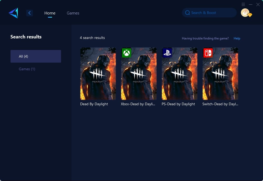Minimize the booster window

[251, 4]
